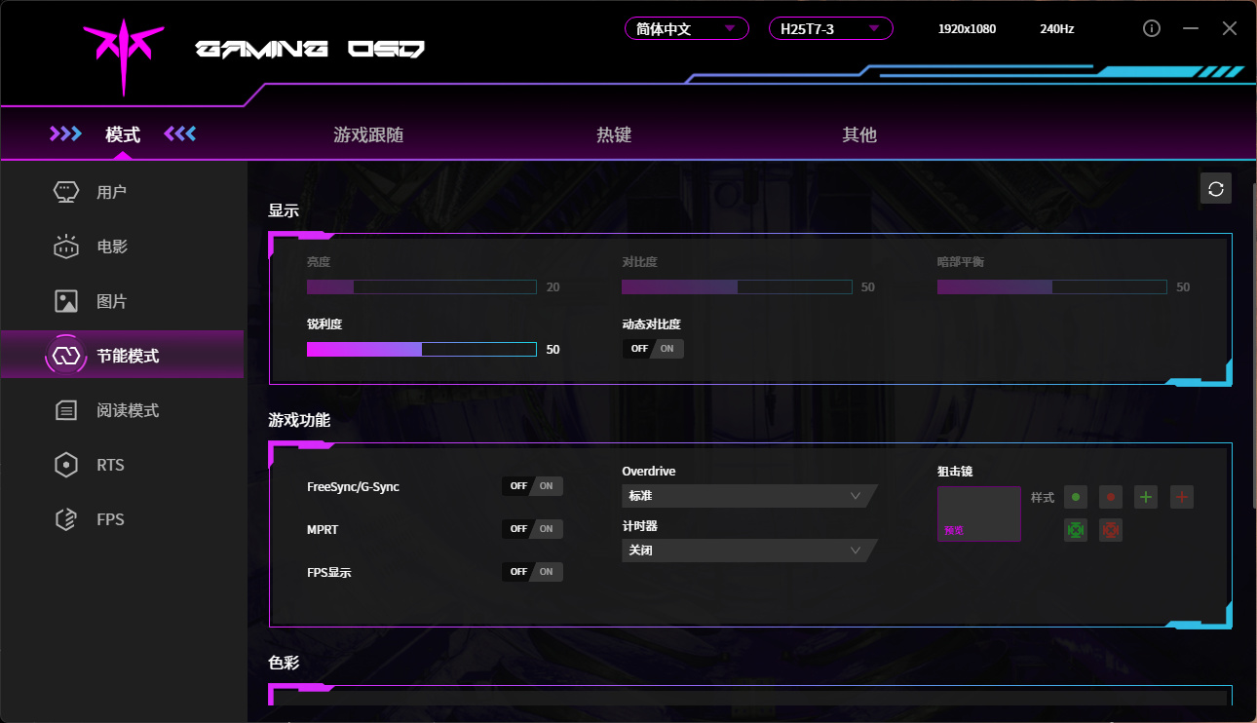Choose the green dot crosshair style
The width and height of the screenshot is (1257, 723).
pyautogui.click(x=1076, y=497)
